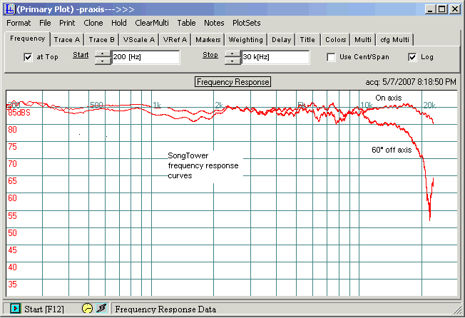Click the Stop frequency input field

click(x=275, y=57)
